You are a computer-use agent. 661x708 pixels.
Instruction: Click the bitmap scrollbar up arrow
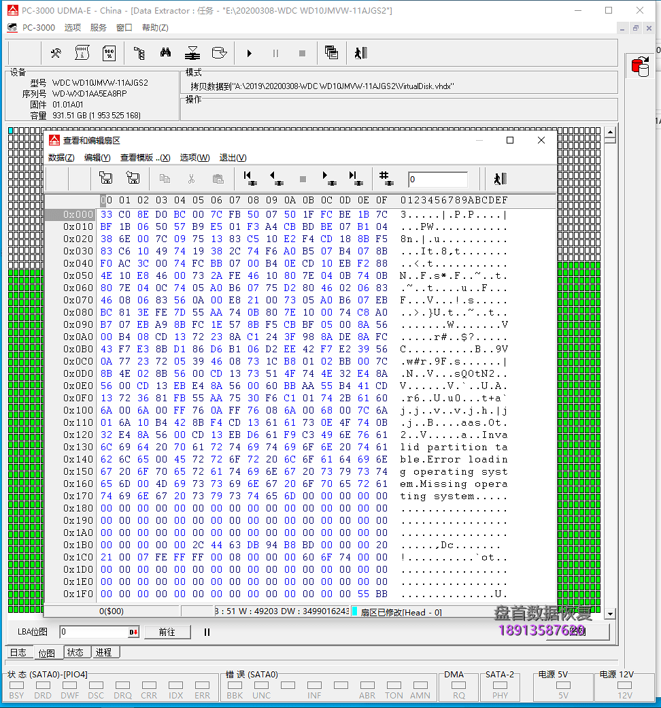pos(611,133)
